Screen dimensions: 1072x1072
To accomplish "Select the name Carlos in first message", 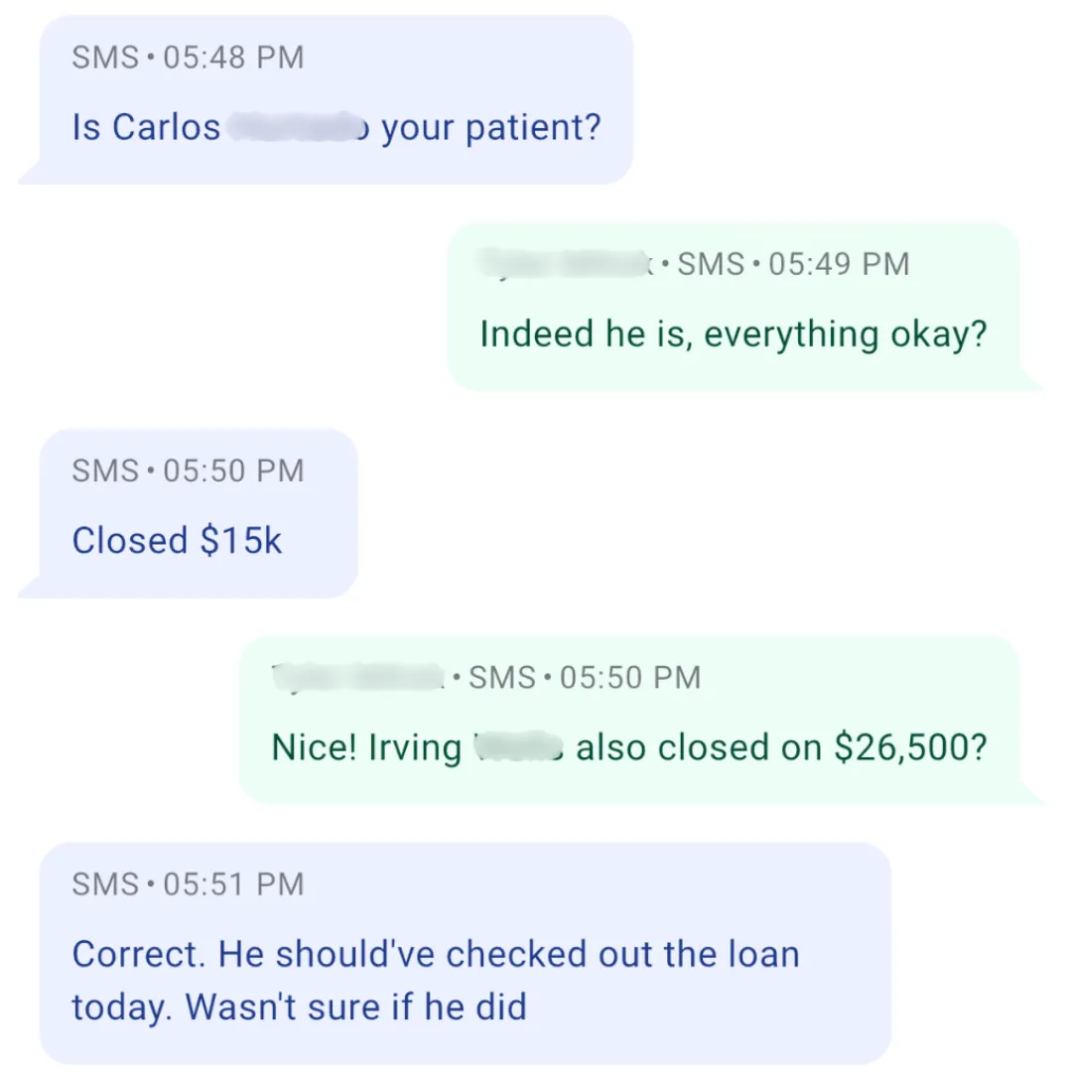I will (x=166, y=127).
